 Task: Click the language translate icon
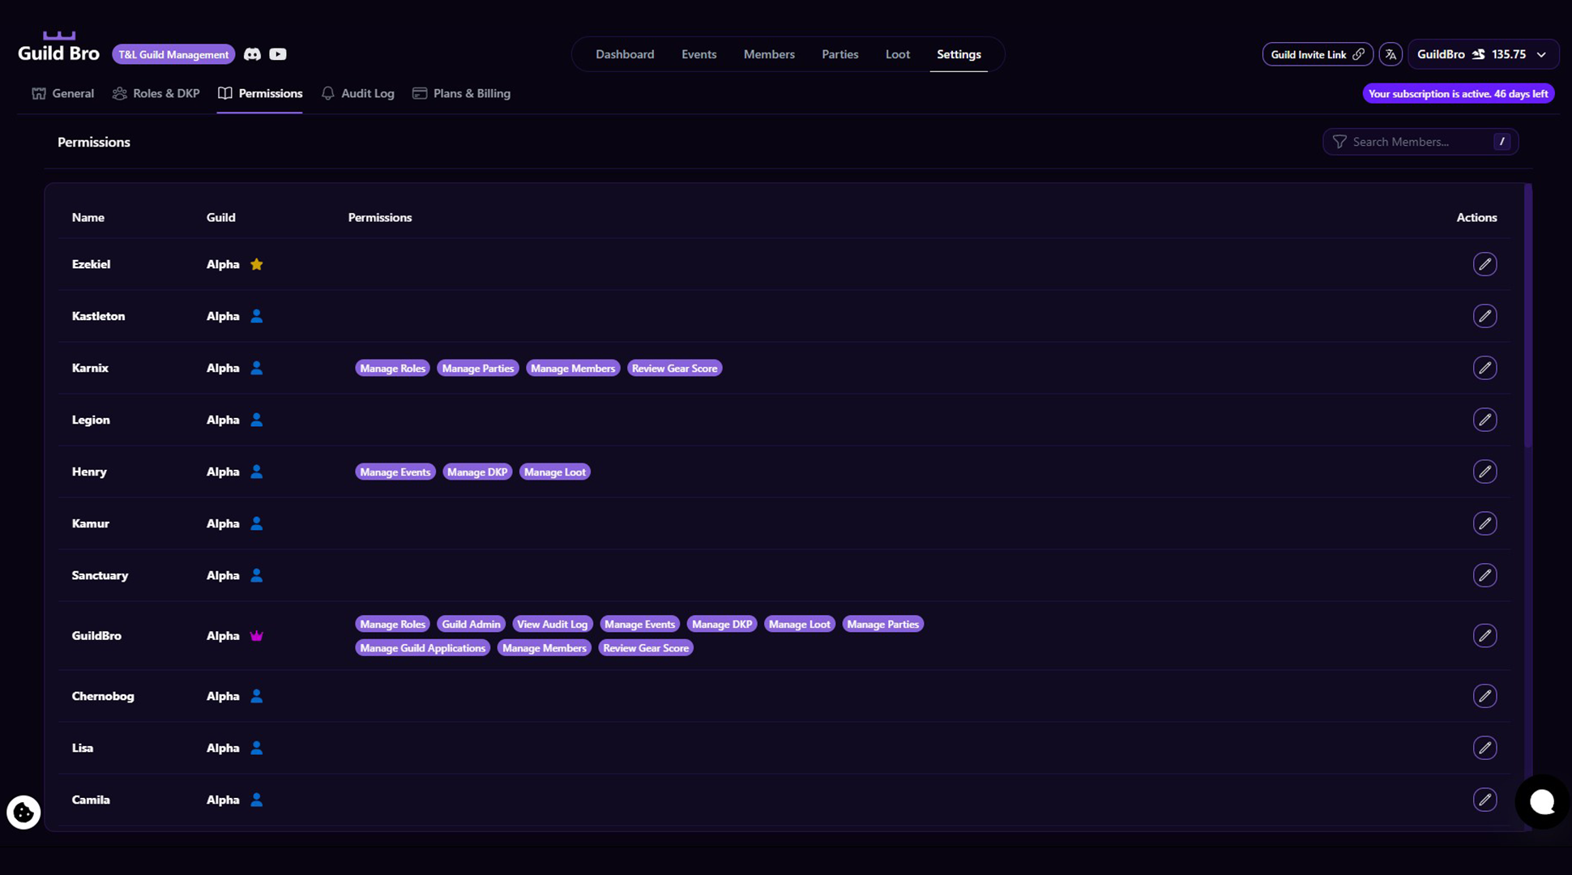[1390, 54]
